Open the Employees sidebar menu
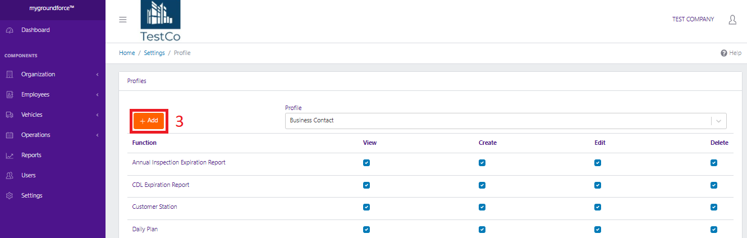This screenshot has height=238, width=747. [x=35, y=95]
